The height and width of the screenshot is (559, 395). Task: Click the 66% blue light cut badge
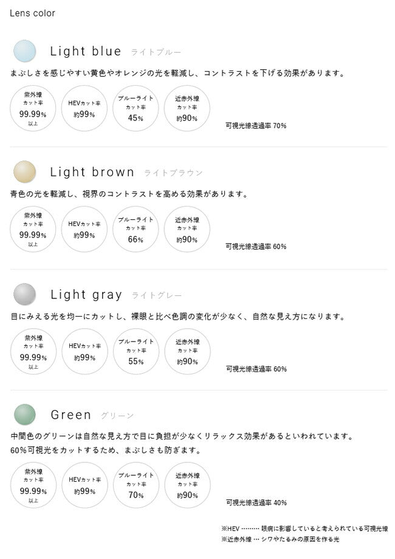136,229
